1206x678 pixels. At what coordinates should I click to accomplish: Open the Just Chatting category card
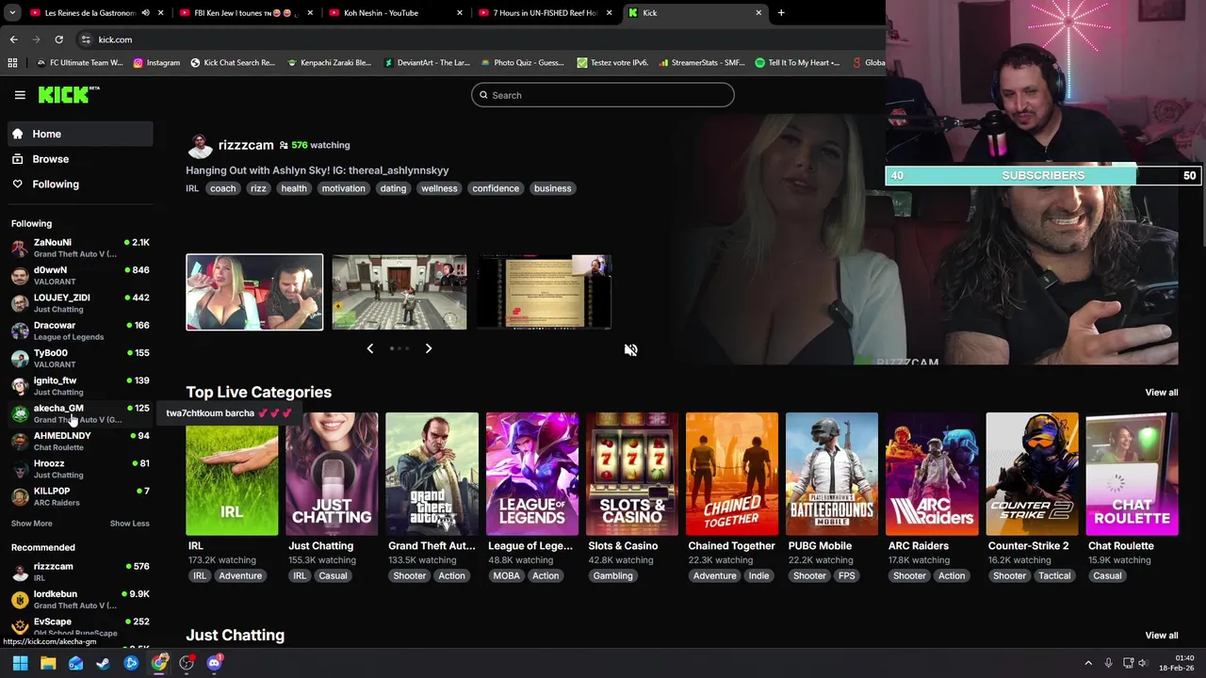pos(332,474)
